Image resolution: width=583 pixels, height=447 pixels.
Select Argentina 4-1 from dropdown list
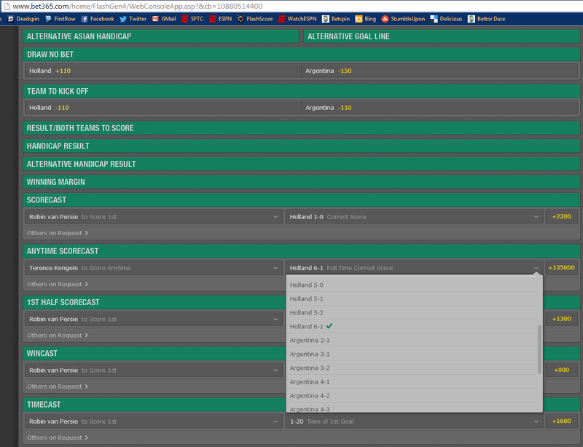pos(412,381)
